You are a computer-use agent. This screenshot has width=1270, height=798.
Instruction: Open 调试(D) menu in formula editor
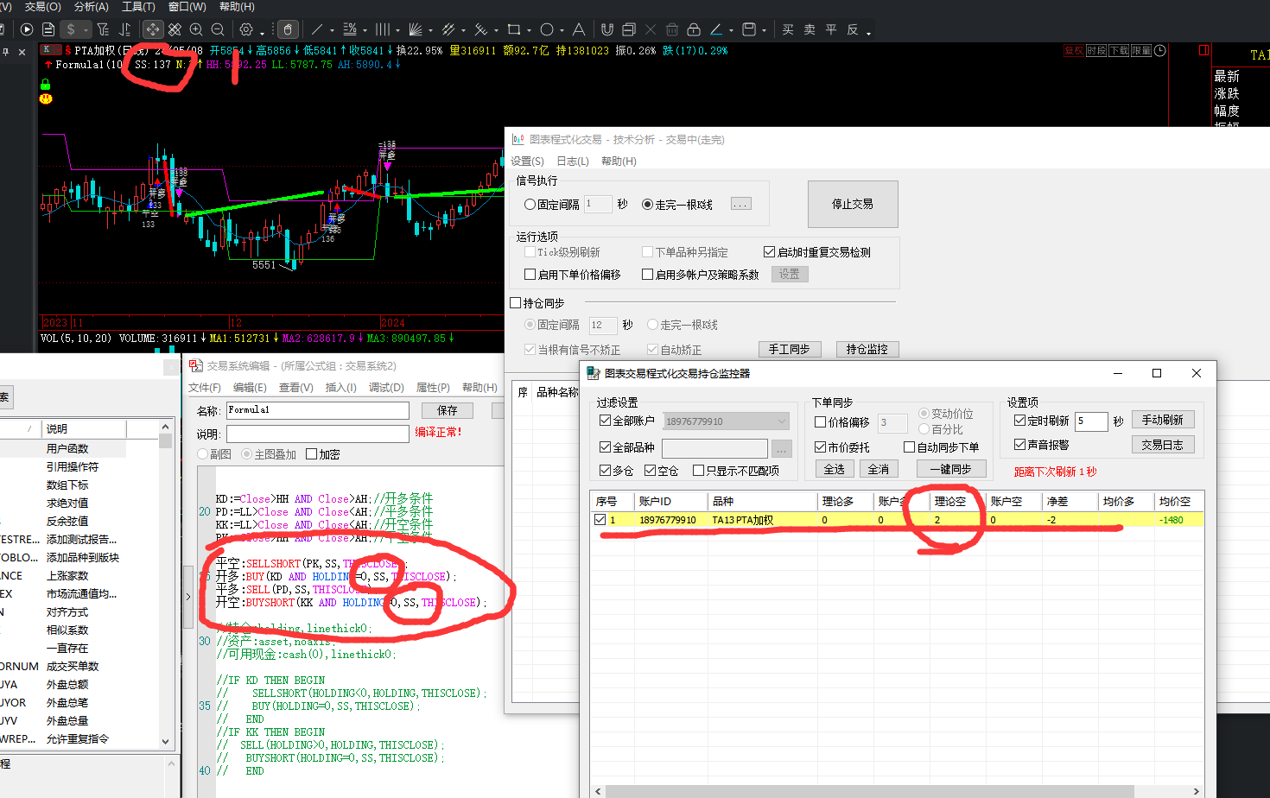coord(386,388)
